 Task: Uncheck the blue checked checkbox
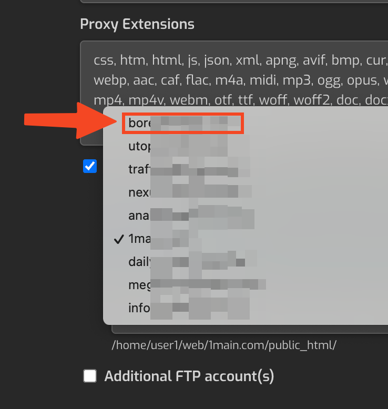pyautogui.click(x=90, y=166)
